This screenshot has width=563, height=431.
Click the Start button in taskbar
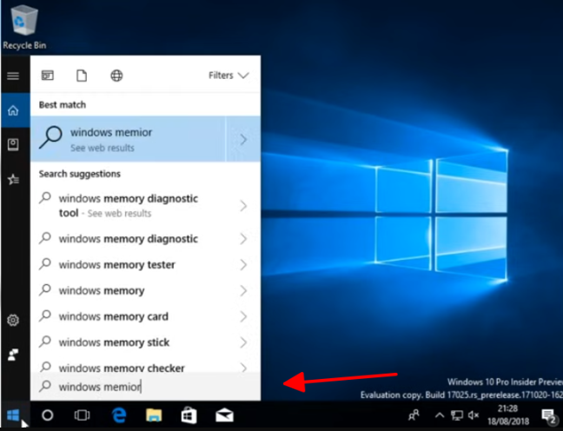(13, 415)
